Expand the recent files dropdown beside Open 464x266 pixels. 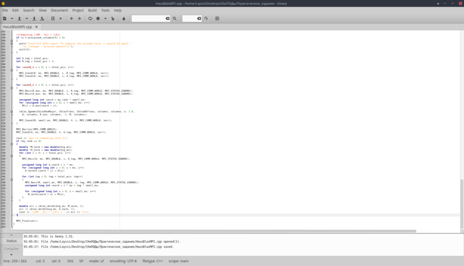tap(27, 19)
